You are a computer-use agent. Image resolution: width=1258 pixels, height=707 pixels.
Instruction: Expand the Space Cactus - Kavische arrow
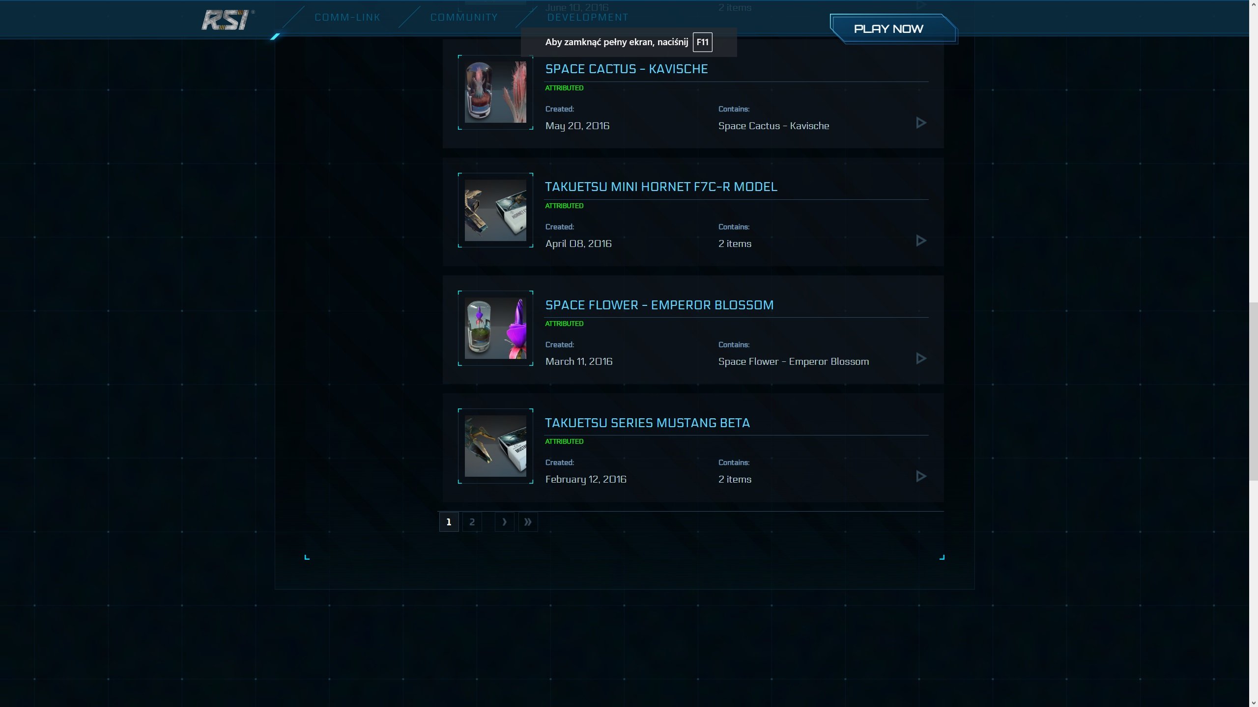(x=921, y=123)
